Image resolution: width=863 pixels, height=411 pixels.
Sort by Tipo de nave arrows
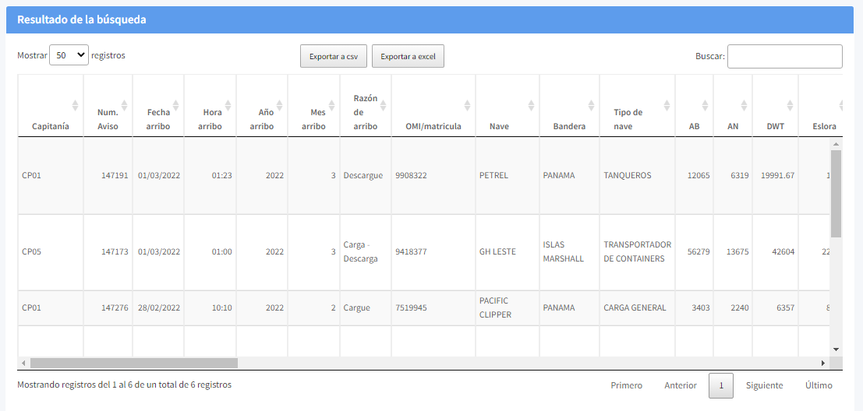(667, 105)
